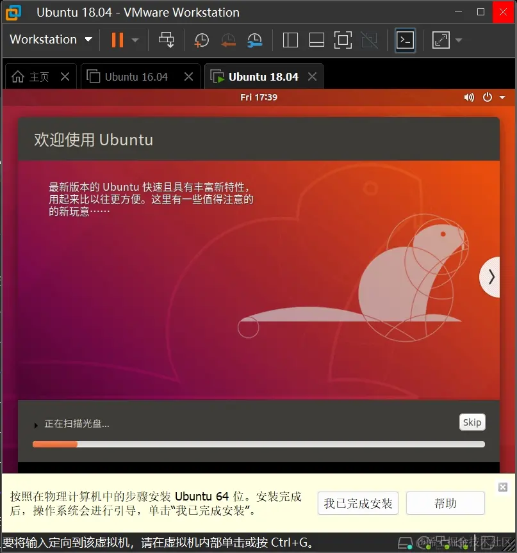The width and height of the screenshot is (517, 553).
Task: Open the Fri 17:39 clock in Ubuntu's top bar
Action: coord(259,97)
